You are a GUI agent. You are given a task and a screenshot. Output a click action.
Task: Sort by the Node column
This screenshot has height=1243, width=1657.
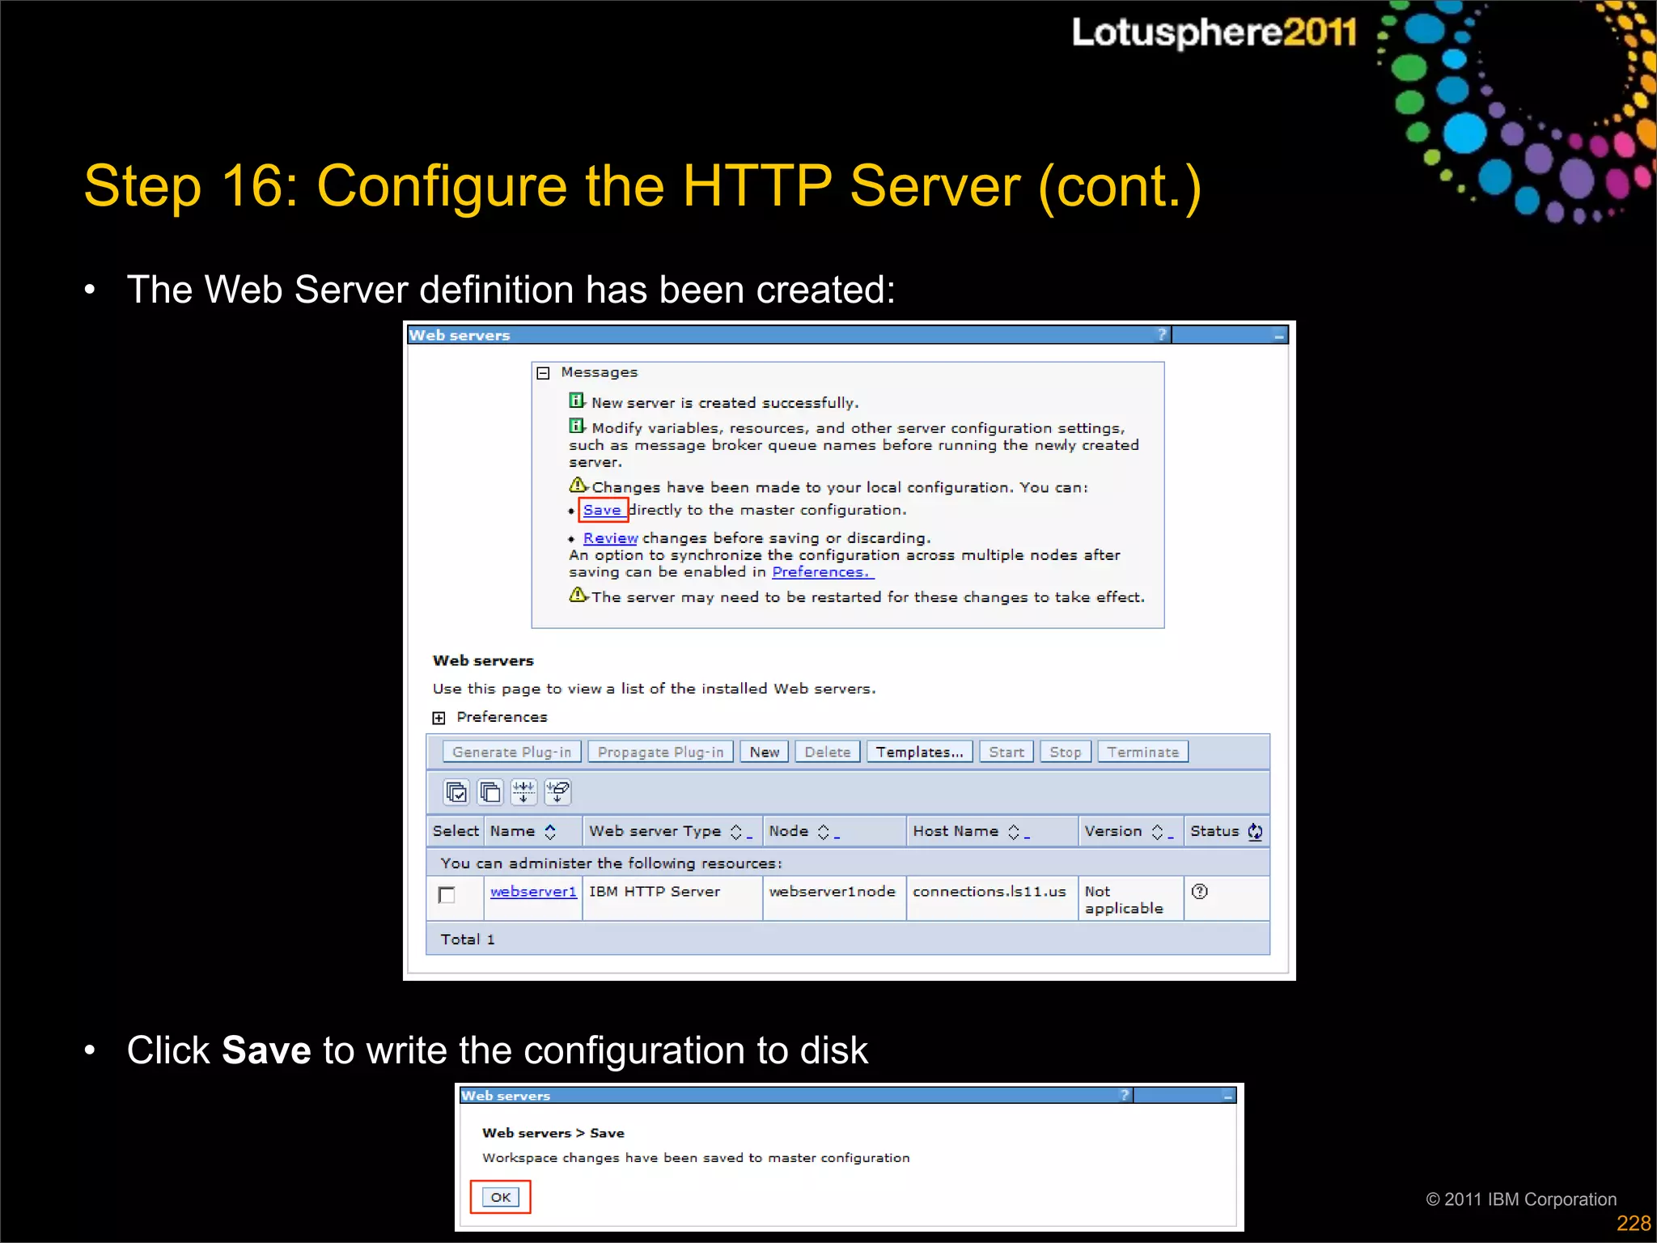[x=824, y=832]
